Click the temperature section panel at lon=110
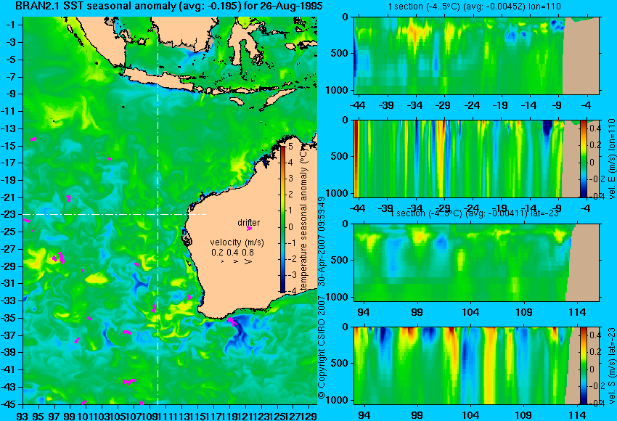 tap(477, 55)
